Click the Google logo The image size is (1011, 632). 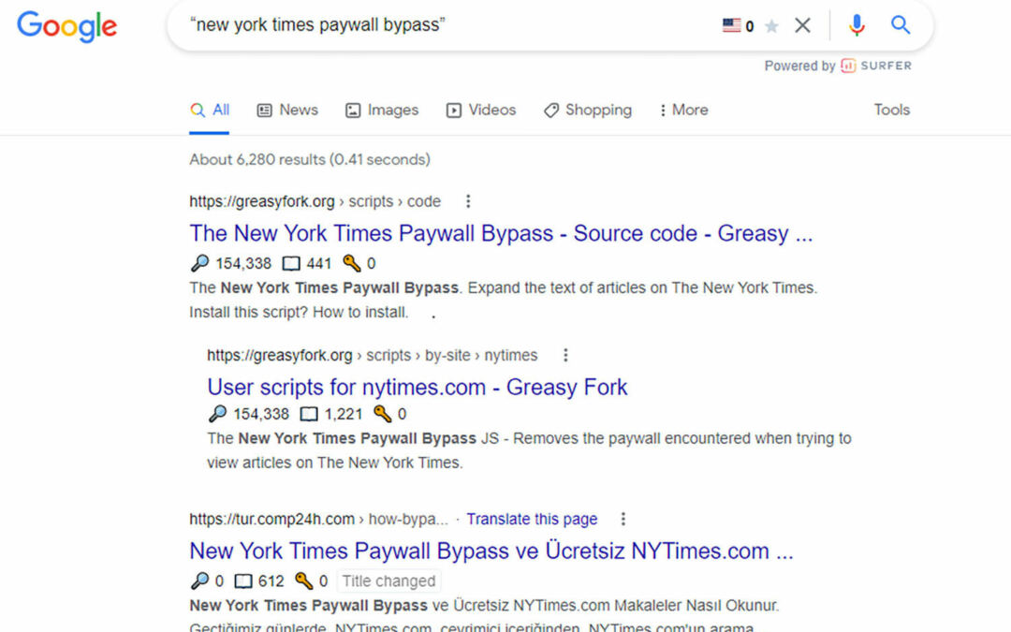tap(66, 26)
